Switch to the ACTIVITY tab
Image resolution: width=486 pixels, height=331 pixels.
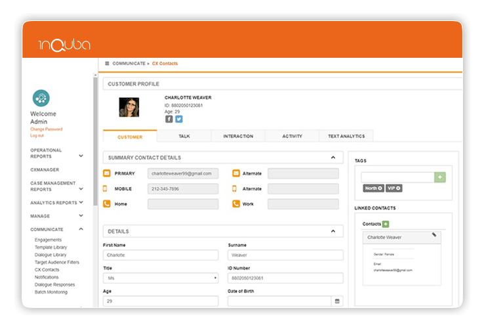(292, 136)
